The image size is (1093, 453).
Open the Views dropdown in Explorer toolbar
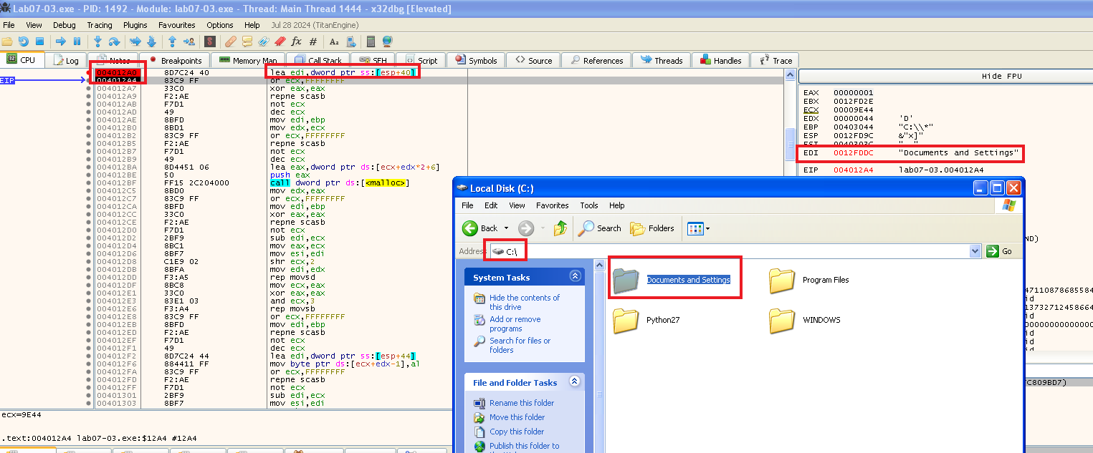[697, 228]
